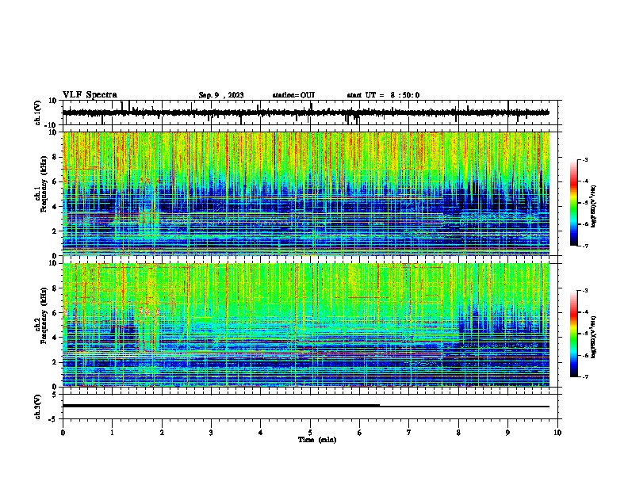Click the "start UT = 8 :50: 0" text
The width and height of the screenshot is (628, 485).
[383, 95]
